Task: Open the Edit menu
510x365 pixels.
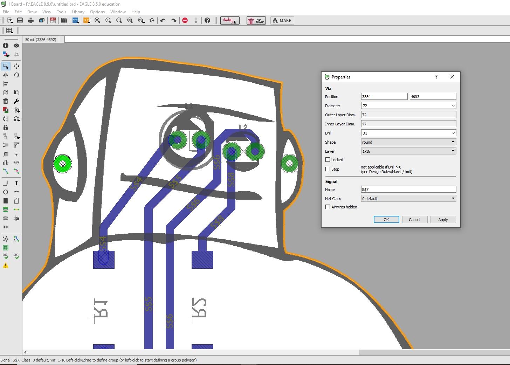Action: (x=18, y=12)
